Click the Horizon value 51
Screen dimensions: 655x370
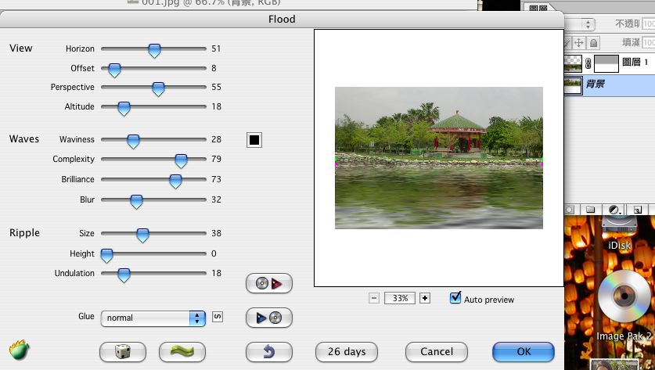point(216,48)
